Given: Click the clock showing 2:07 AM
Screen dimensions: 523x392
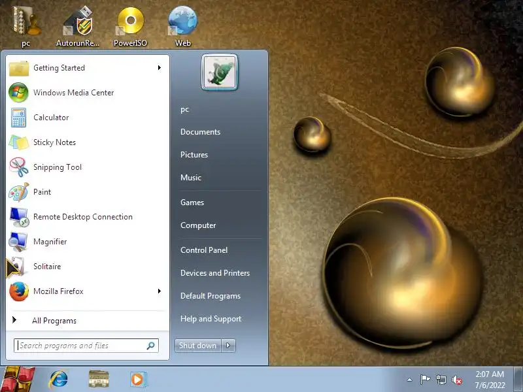Looking at the screenshot, I should tap(490, 374).
